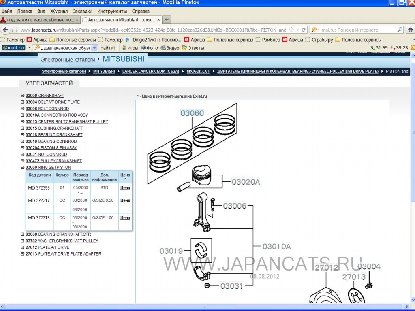415x311 pixels.
Task: Open the URL history dropdown arrow
Action: click(298, 30)
